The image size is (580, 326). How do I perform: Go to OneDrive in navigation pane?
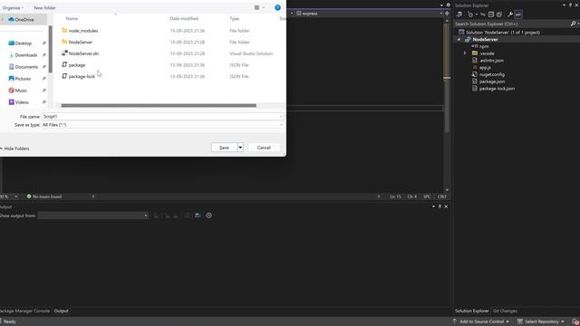click(x=24, y=20)
